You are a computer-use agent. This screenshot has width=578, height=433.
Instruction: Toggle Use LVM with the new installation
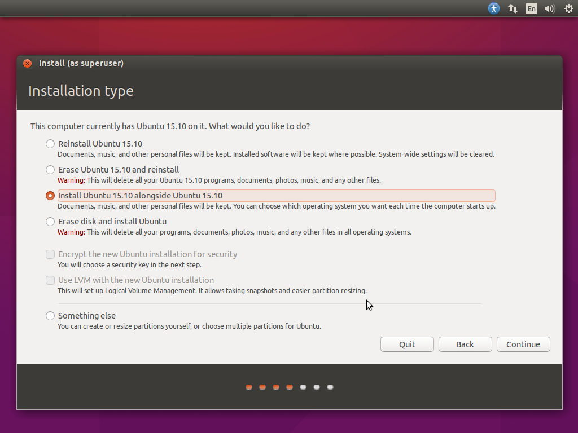tap(51, 280)
